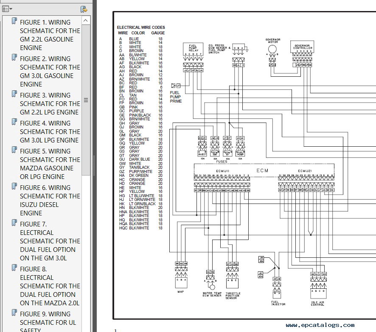Viewport: 376px width, 332px height.
Task: Click the Figure 9 bookmark icon
Action: (14, 312)
